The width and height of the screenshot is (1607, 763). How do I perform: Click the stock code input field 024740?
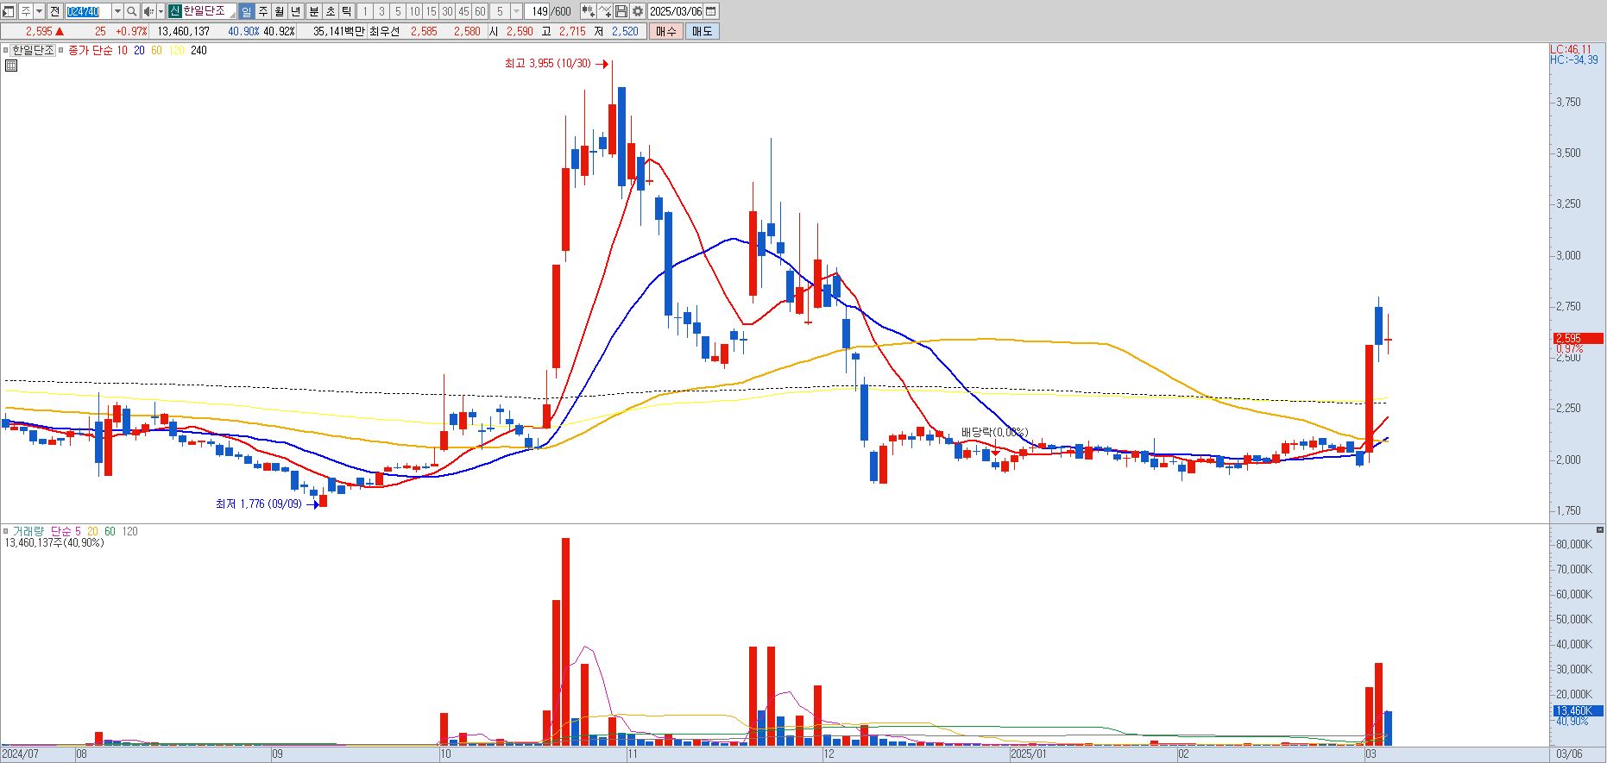click(88, 11)
